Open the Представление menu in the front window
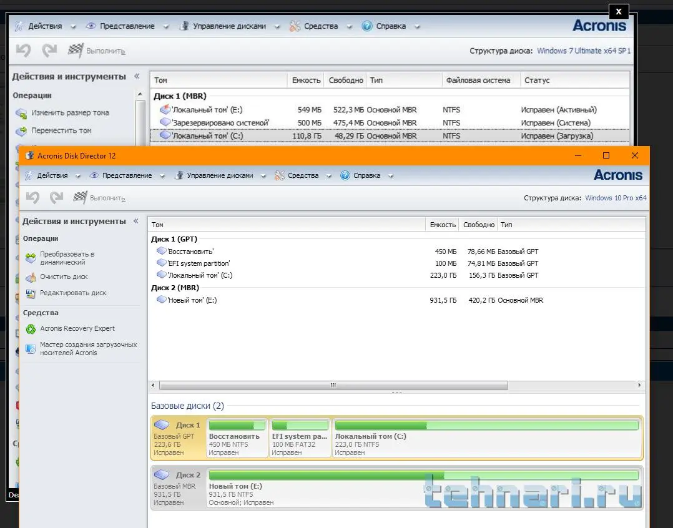Screen dimensions: 673x528 tap(127, 175)
